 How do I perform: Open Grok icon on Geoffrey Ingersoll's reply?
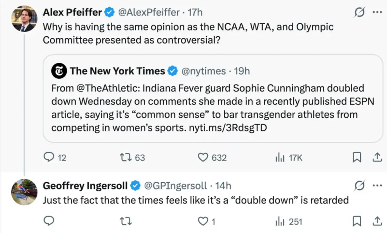359,186
